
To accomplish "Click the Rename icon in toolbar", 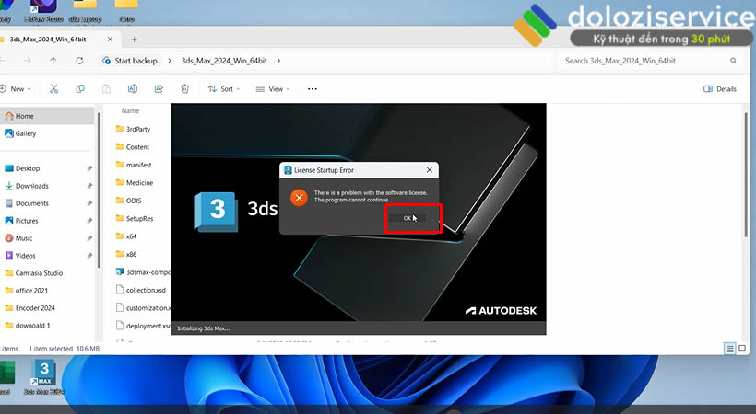I will pos(133,89).
